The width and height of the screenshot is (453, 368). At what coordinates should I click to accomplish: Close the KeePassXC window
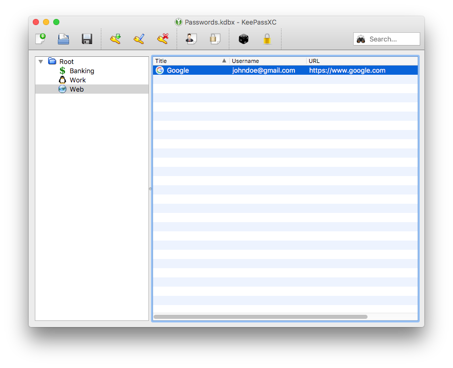[x=36, y=22]
